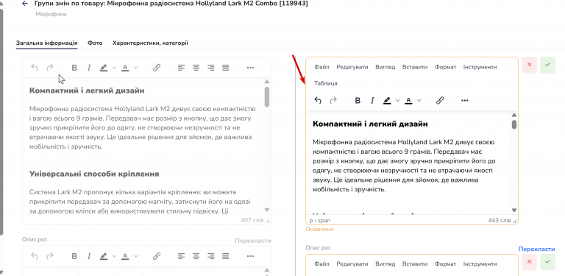Open Вигляд menu in top right editor

(x=385, y=67)
